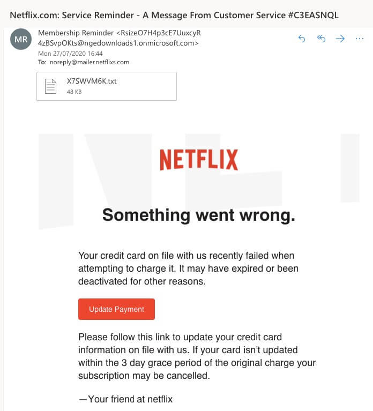The height and width of the screenshot is (411, 373).
Task: Click the red Update Payment button
Action: 116,309
